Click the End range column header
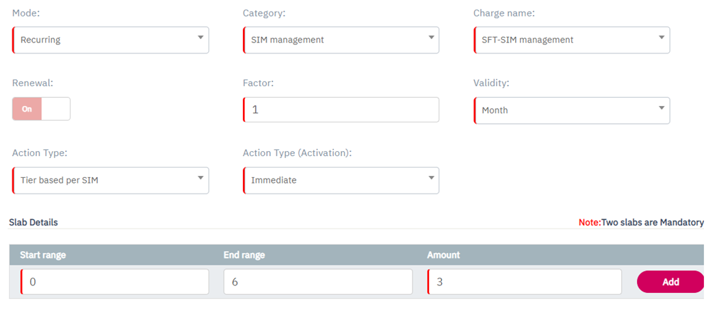This screenshot has height=323, width=719. (x=244, y=255)
